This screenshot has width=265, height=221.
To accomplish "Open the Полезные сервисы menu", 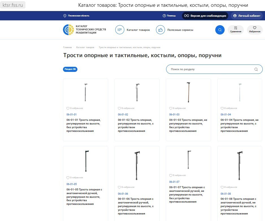I will click(x=180, y=29).
